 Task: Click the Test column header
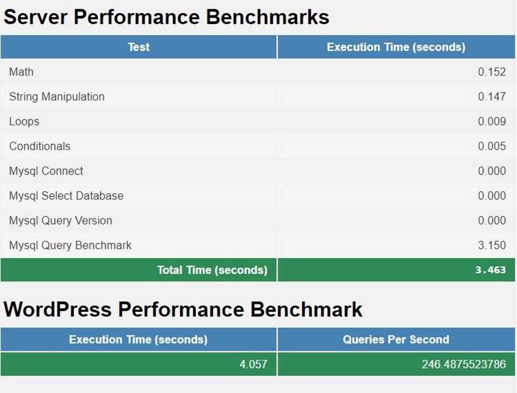(x=138, y=47)
